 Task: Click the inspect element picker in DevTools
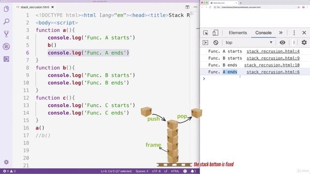[x=205, y=33]
